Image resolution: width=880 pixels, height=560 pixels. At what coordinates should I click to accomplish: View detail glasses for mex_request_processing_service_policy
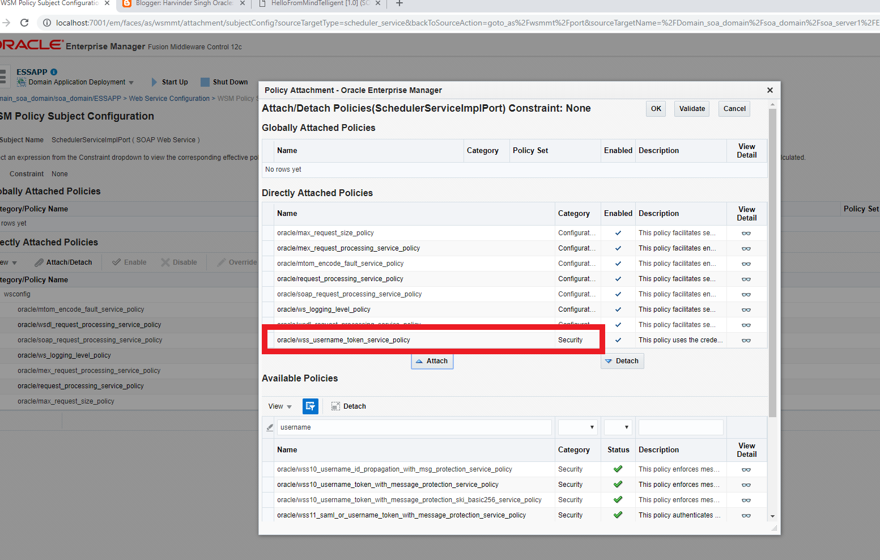(x=746, y=248)
